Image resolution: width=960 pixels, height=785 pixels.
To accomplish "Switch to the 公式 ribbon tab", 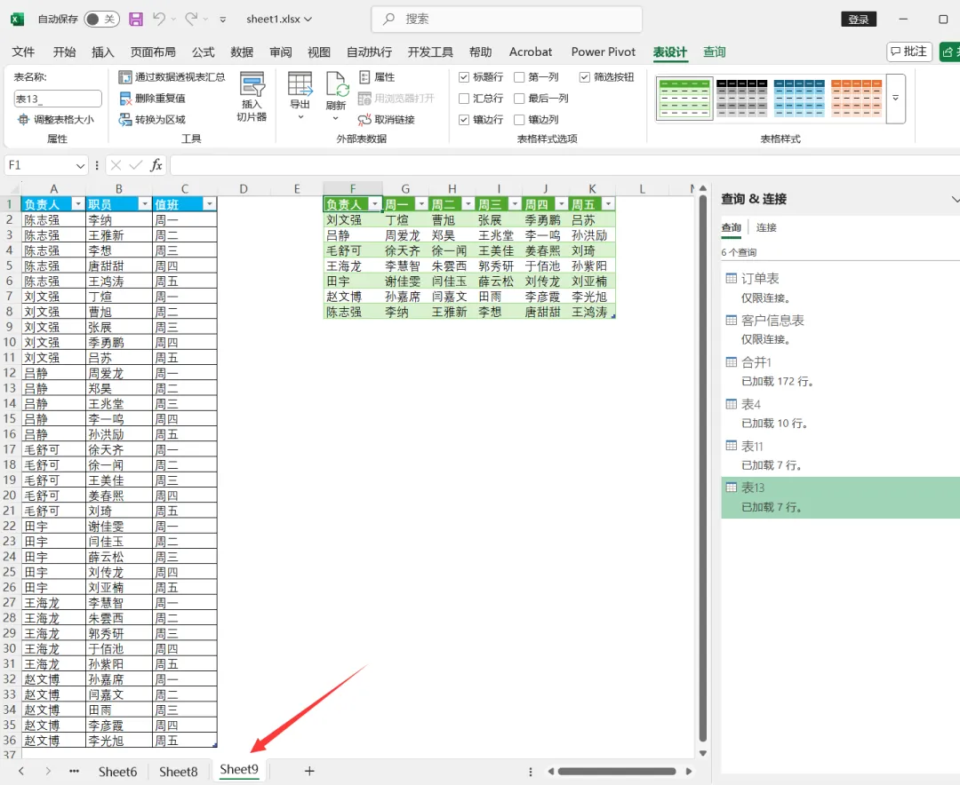I will (x=204, y=52).
